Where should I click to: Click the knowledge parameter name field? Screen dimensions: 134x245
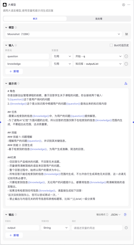(28, 64)
